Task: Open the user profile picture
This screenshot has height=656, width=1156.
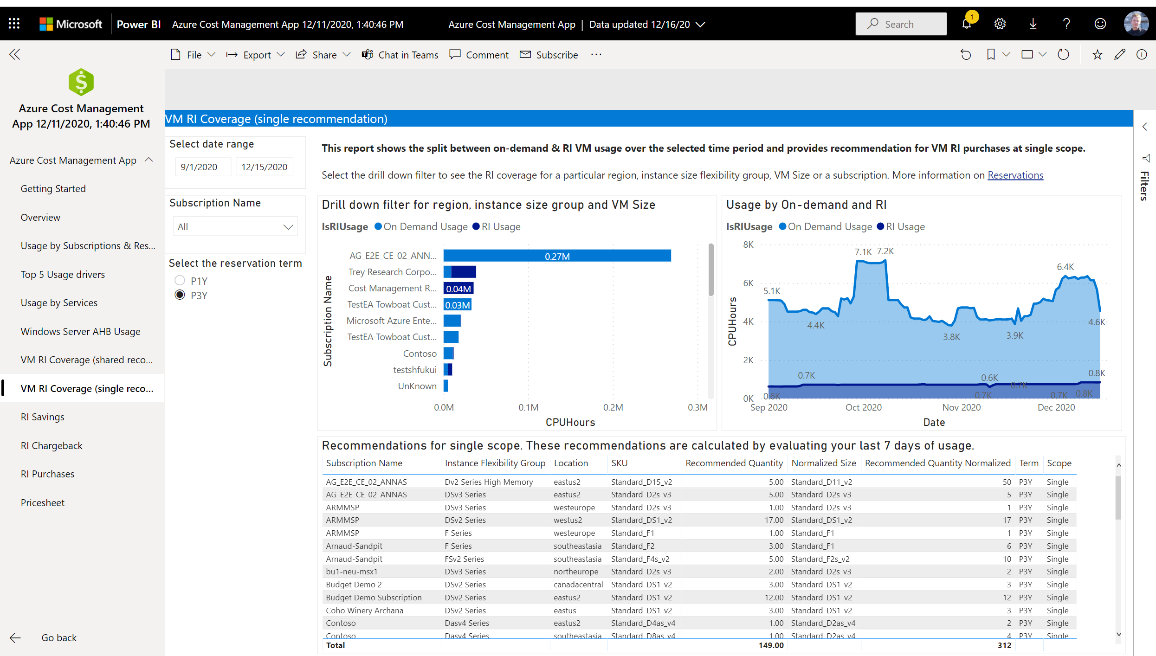Action: [1136, 24]
